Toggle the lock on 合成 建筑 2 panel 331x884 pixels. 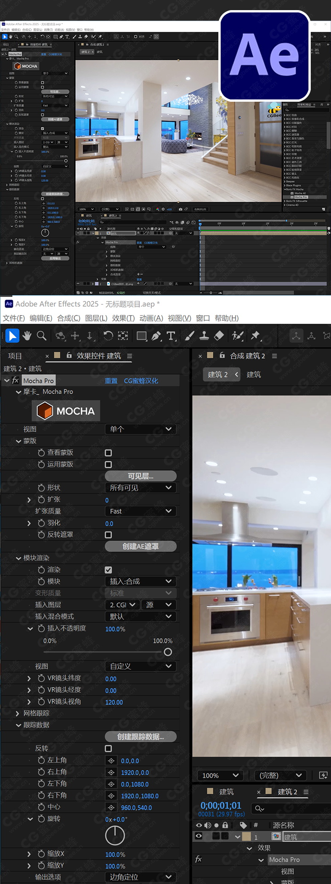point(222,355)
